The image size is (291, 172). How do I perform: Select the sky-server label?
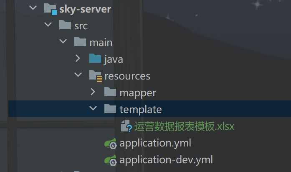[85, 9]
